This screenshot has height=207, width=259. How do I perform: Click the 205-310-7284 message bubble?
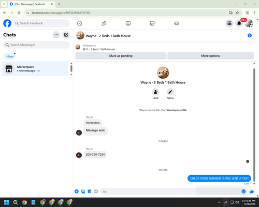coord(95,155)
